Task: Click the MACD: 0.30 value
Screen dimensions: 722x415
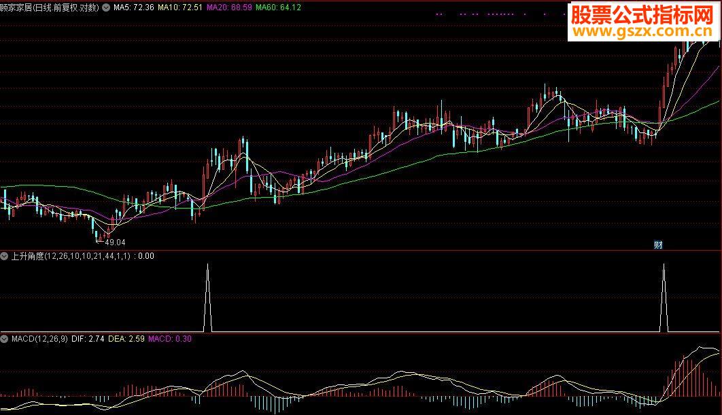Action: tap(170, 339)
